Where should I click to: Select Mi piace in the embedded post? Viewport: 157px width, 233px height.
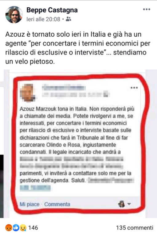click(x=30, y=204)
